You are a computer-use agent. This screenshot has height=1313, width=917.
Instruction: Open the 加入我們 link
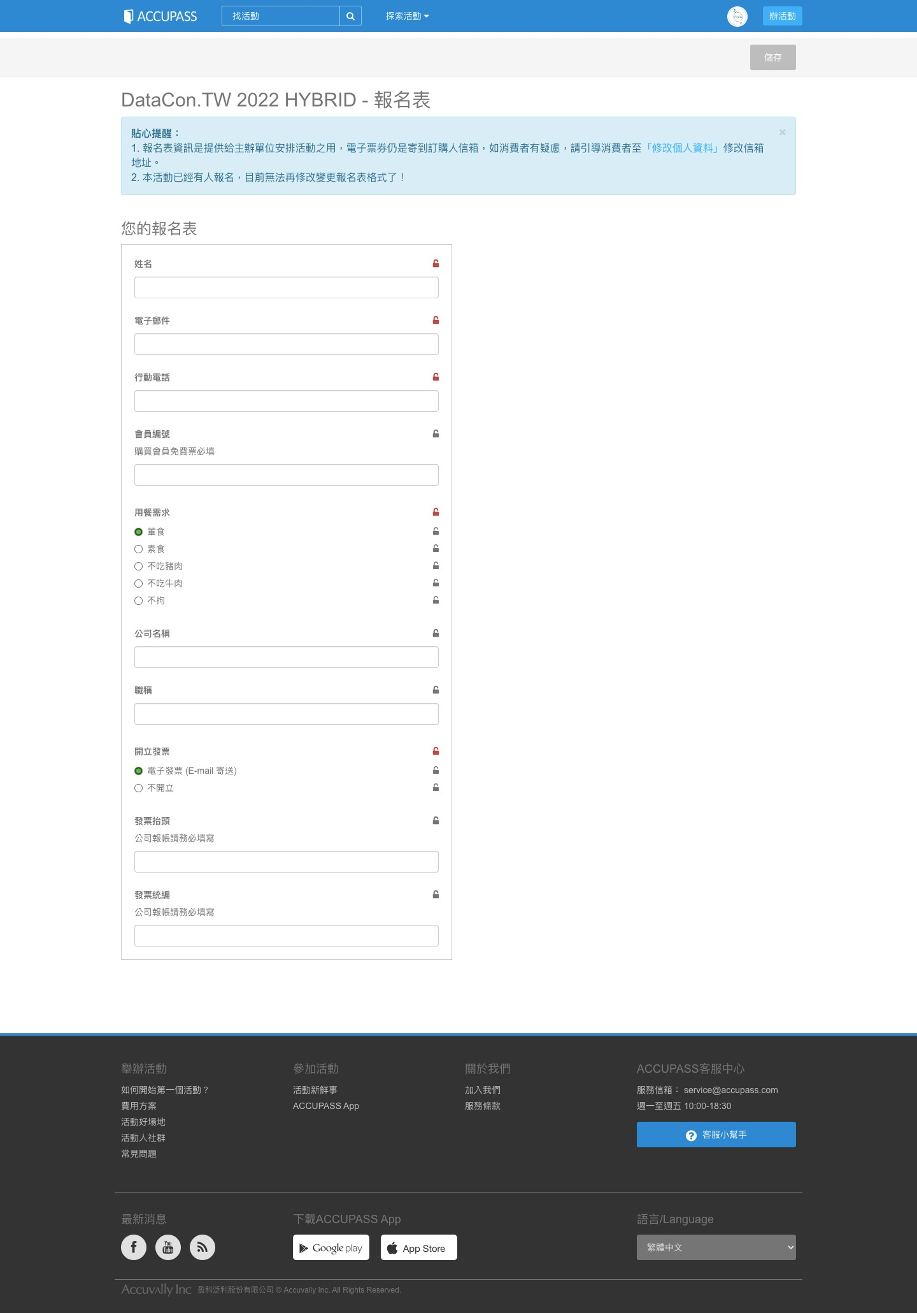click(x=483, y=1090)
